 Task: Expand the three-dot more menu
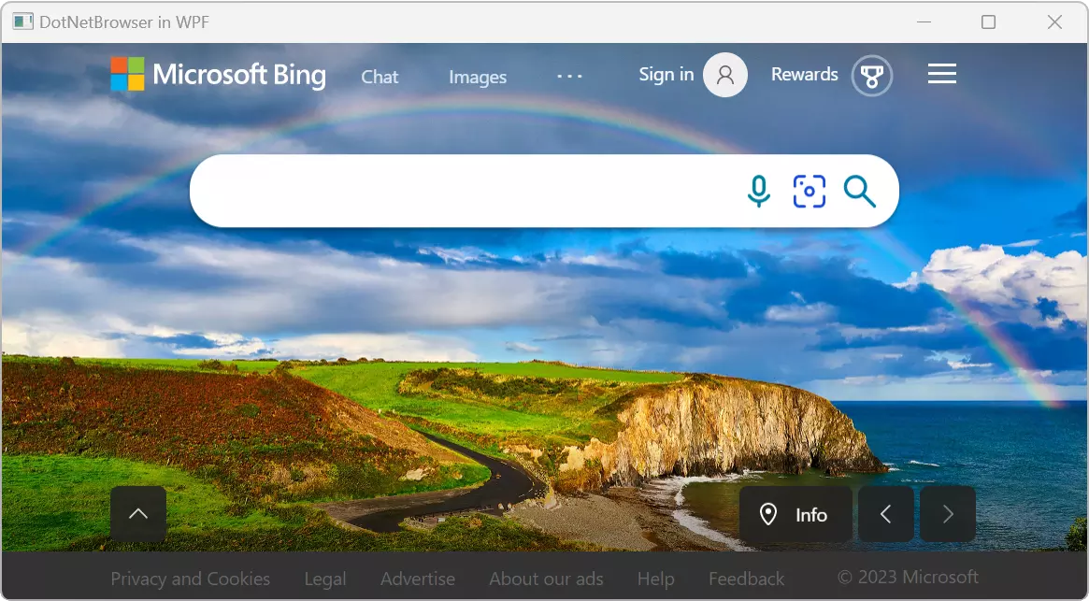tap(569, 76)
